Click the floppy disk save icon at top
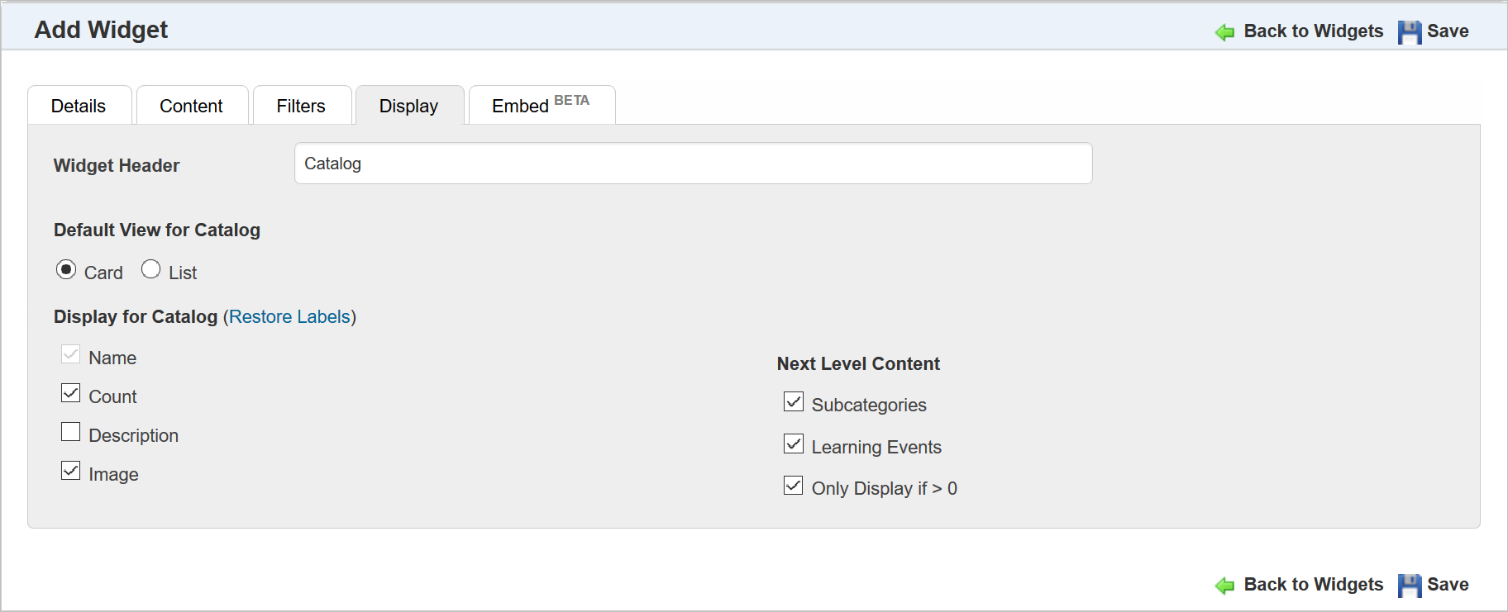Viewport: 1508px width, 612px height. pyautogui.click(x=1410, y=32)
